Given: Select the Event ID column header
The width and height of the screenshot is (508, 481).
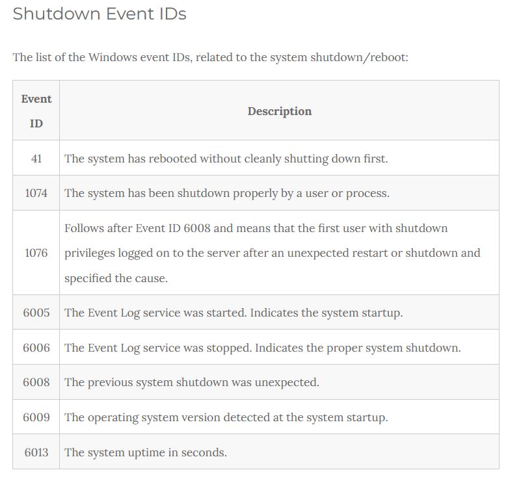Looking at the screenshot, I should tap(36, 110).
